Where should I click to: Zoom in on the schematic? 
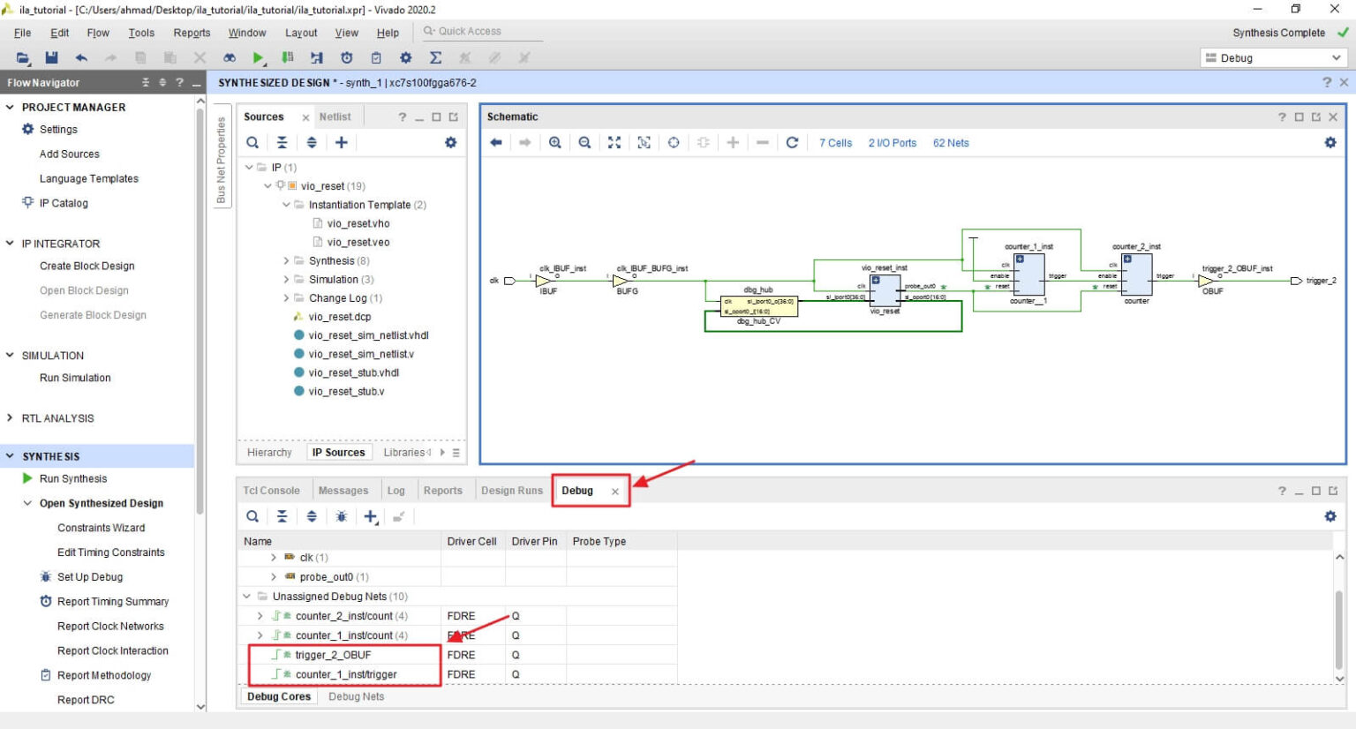coord(555,142)
